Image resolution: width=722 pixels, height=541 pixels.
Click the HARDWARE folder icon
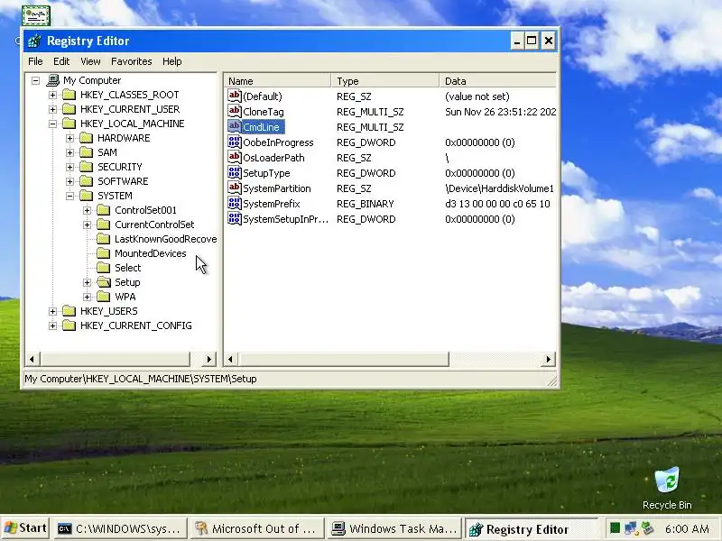(86, 138)
